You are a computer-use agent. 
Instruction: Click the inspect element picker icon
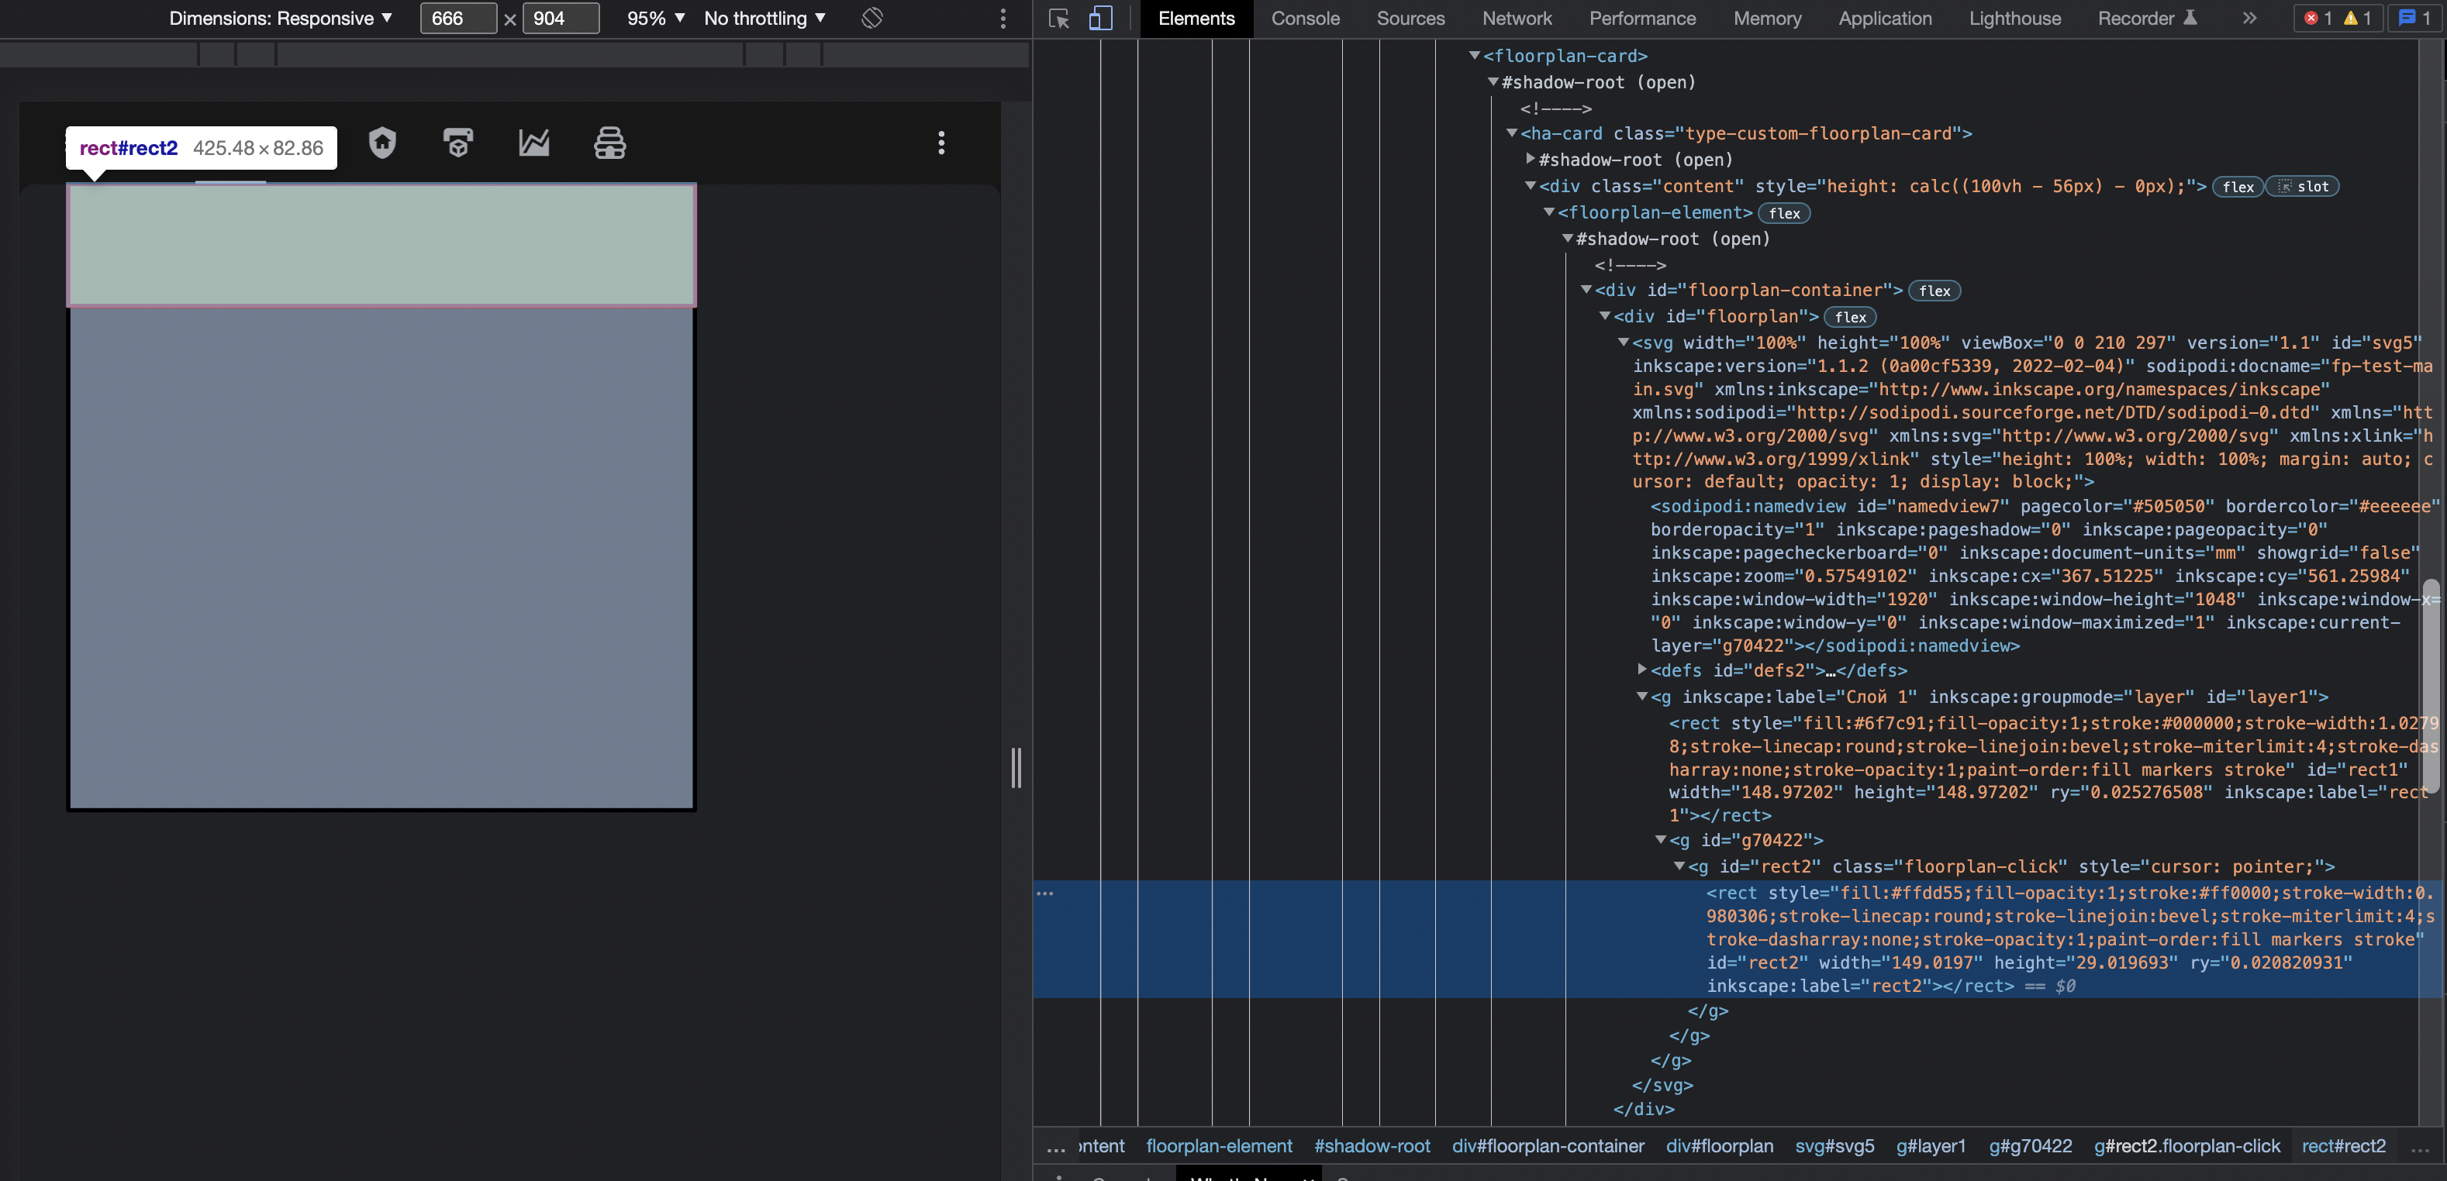[x=1058, y=18]
